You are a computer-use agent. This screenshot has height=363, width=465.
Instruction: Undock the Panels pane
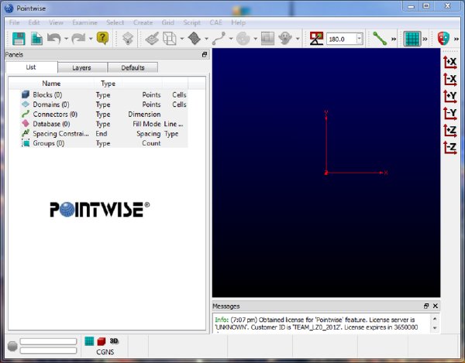point(205,54)
